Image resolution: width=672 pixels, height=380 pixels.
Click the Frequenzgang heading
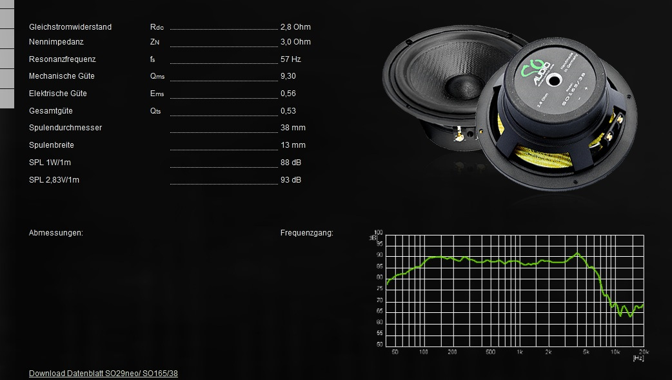[307, 233]
